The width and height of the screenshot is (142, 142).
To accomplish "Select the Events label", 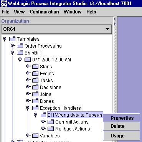I will click(47, 73).
